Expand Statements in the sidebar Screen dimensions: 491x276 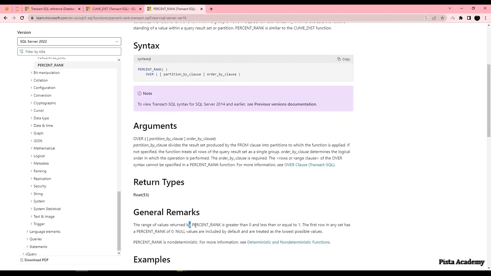click(27, 247)
